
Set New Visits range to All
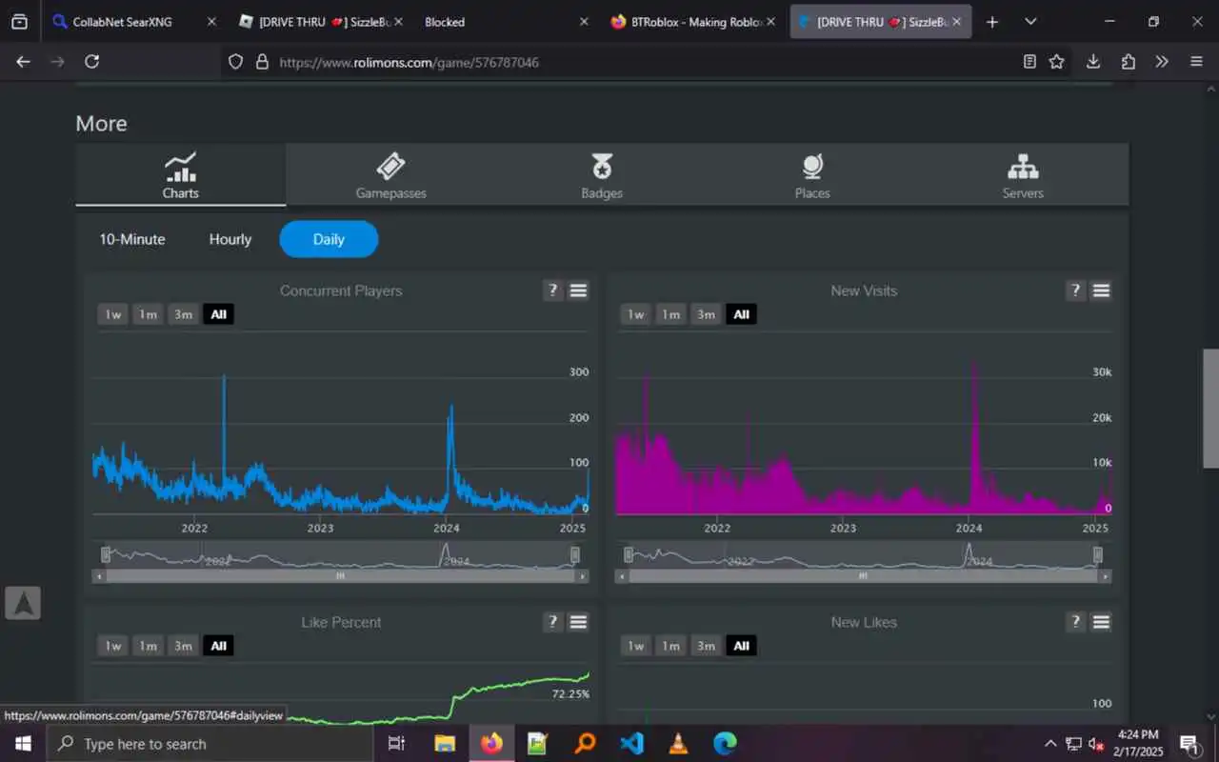741,314
